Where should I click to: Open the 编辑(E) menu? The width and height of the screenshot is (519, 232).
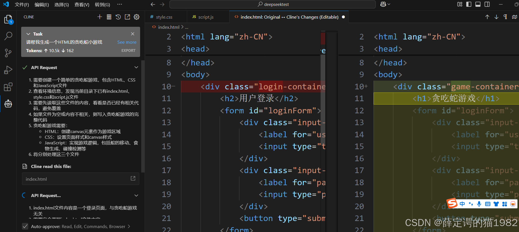pyautogui.click(x=42, y=5)
